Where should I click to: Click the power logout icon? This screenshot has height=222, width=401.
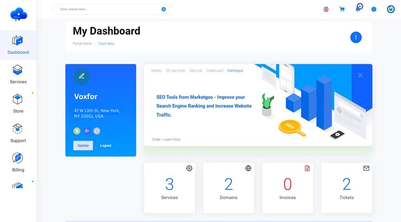tap(390, 9)
